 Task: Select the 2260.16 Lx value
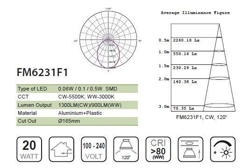[186, 40]
